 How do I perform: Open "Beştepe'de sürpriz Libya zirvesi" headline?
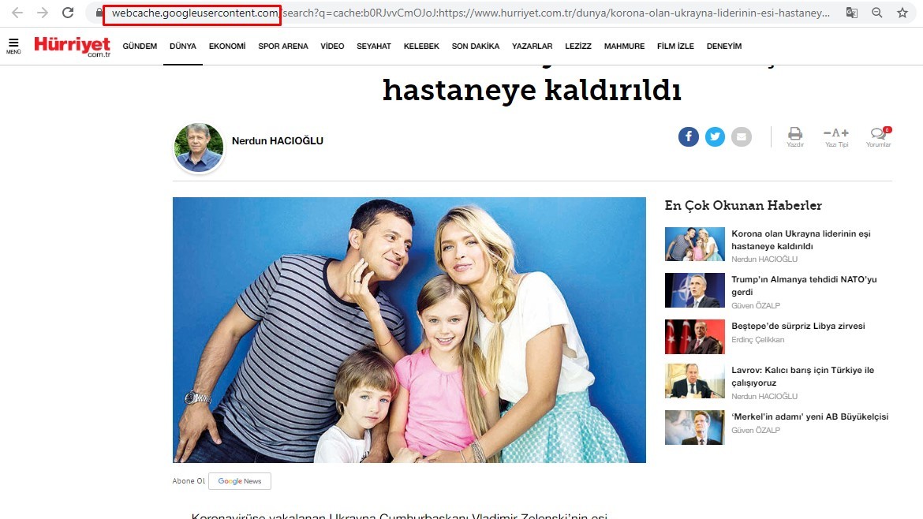click(798, 326)
